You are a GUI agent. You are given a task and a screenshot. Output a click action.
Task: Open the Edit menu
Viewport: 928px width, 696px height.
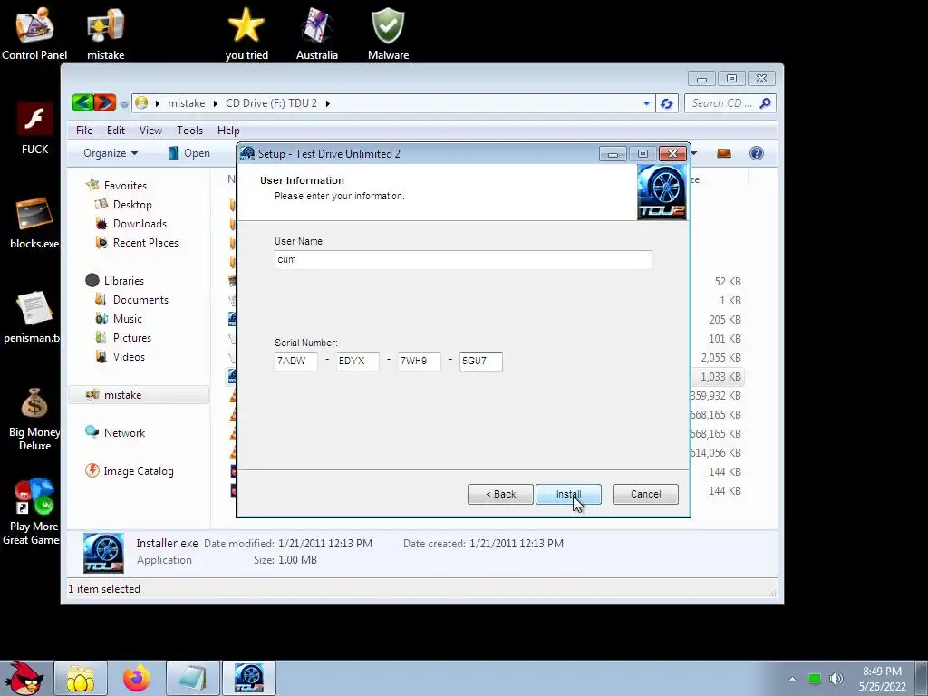click(115, 130)
